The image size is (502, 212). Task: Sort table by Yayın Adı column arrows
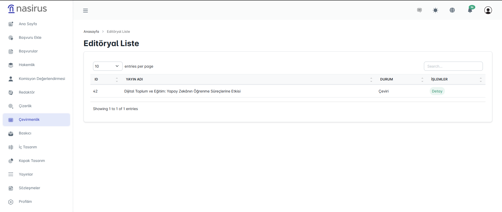371,79
